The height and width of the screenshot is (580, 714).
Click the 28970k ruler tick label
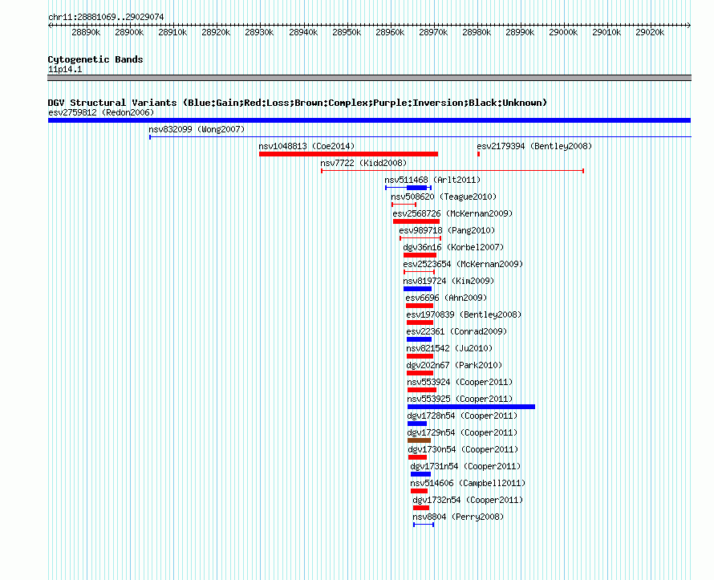click(x=433, y=32)
